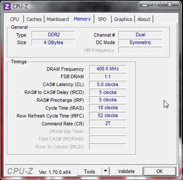Click the Cycle Time (tRAS) label
Viewport: 183px width, 180px height.
tap(65, 108)
